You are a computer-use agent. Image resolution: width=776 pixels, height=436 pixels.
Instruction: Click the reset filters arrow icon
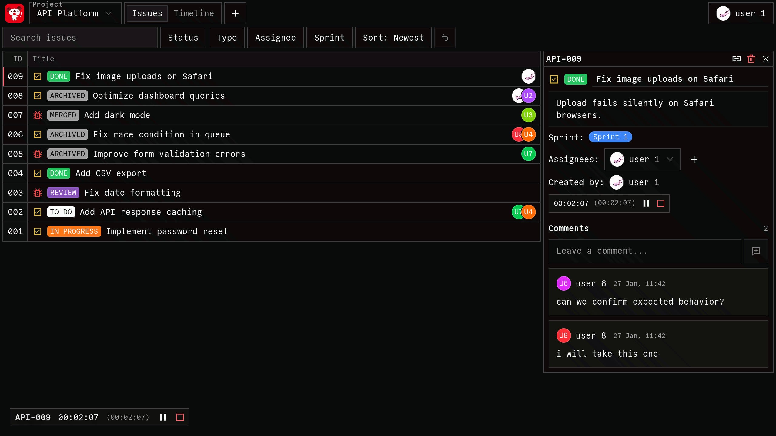[445, 38]
